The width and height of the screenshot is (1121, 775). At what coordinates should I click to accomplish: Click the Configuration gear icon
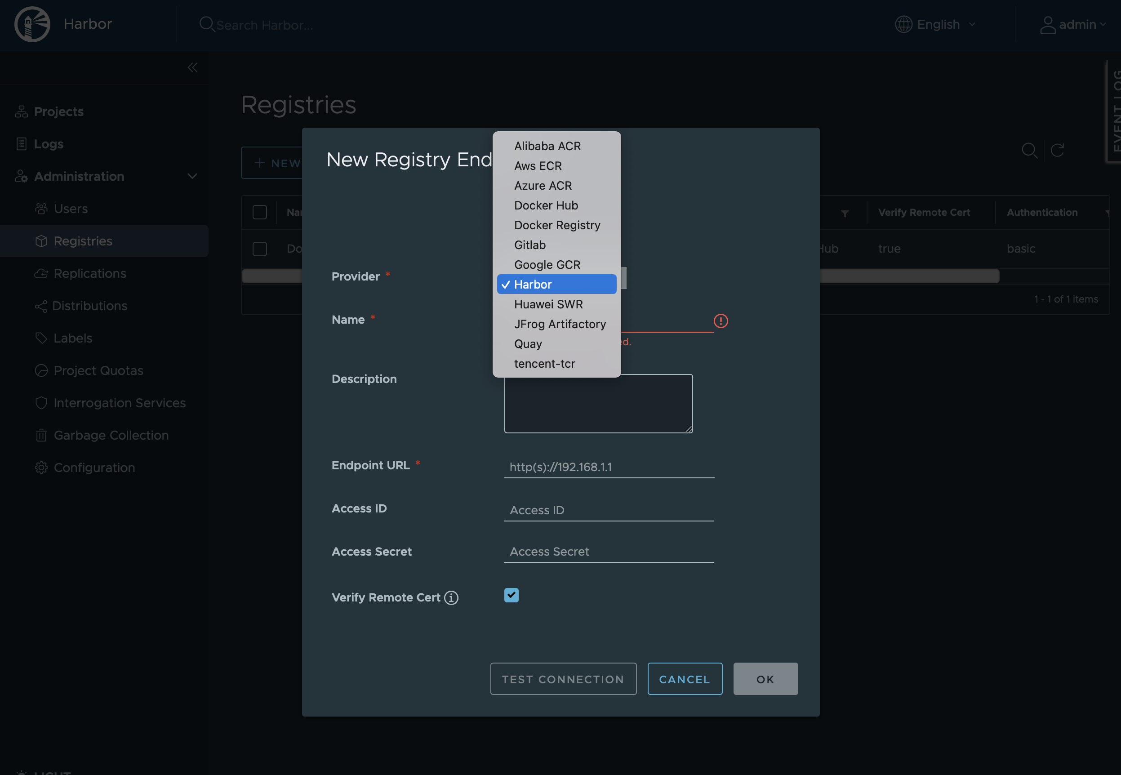point(41,468)
